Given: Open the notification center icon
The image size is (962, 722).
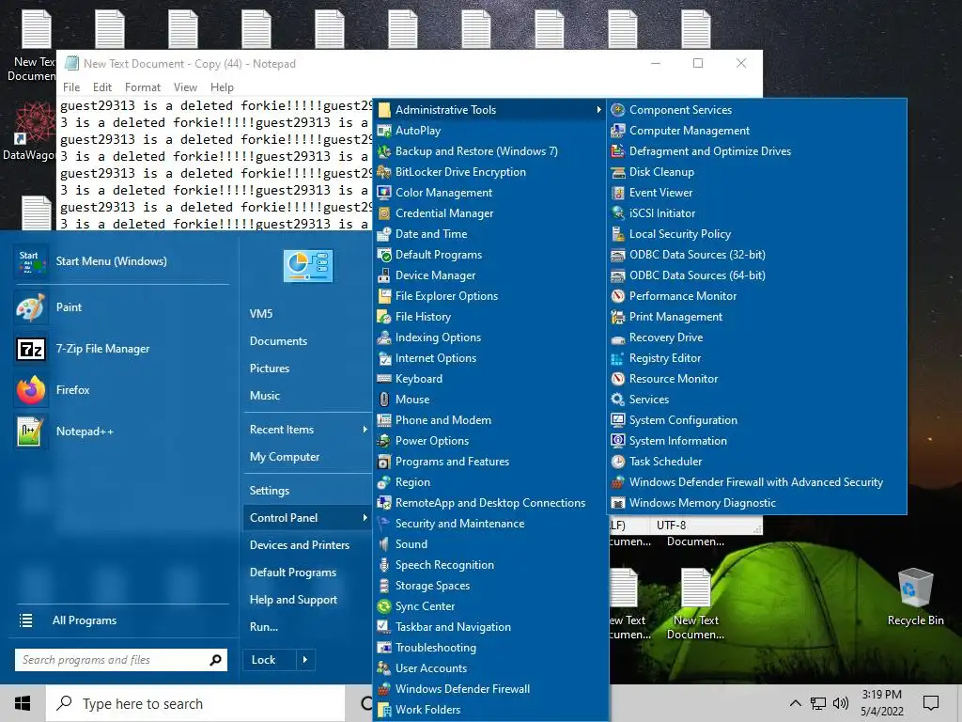Looking at the screenshot, I should (x=931, y=703).
